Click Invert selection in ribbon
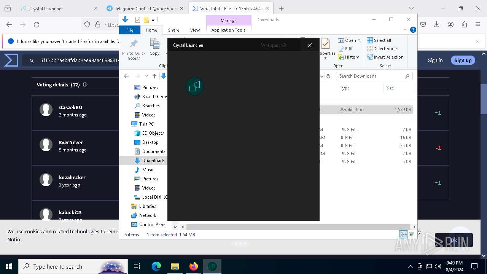This screenshot has height=274, width=487. pyautogui.click(x=385, y=57)
